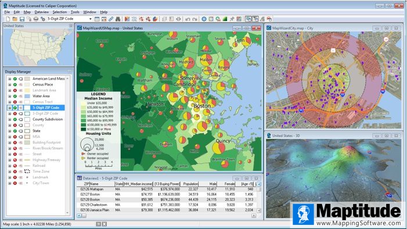The height and width of the screenshot is (229, 407).
Task: Click the Undo arrow icon
Action: tap(188, 19)
